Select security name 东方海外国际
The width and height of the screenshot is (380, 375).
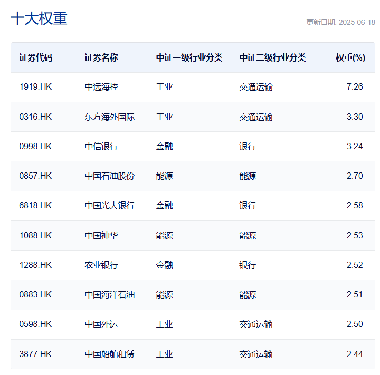110,117
